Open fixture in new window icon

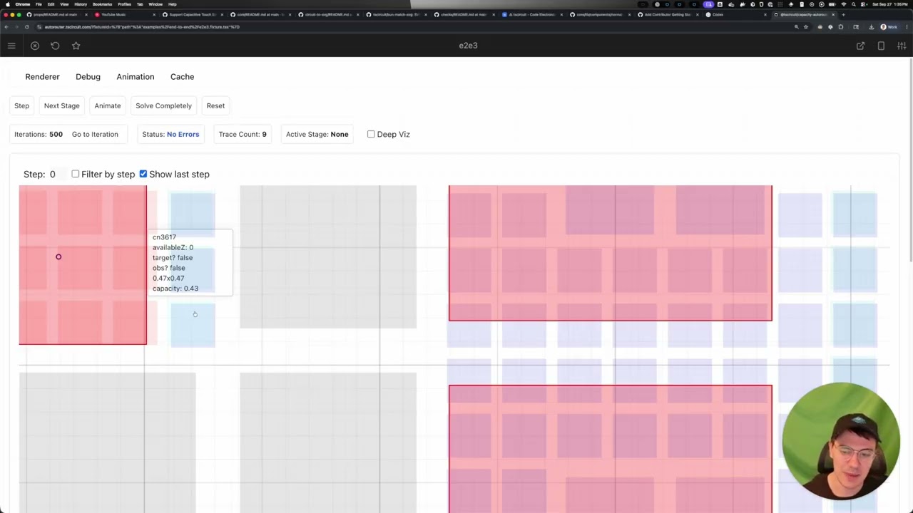click(x=860, y=46)
